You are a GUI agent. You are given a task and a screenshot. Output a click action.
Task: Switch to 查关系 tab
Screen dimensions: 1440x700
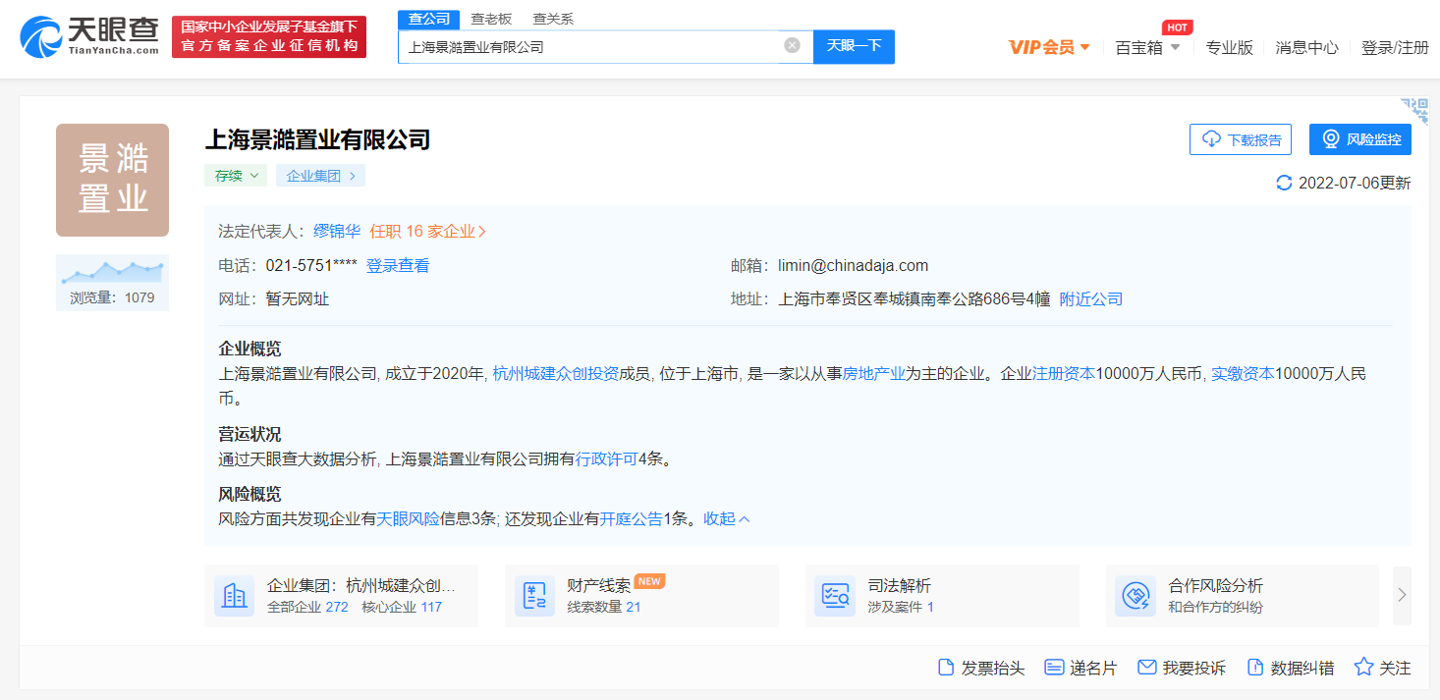point(553,19)
